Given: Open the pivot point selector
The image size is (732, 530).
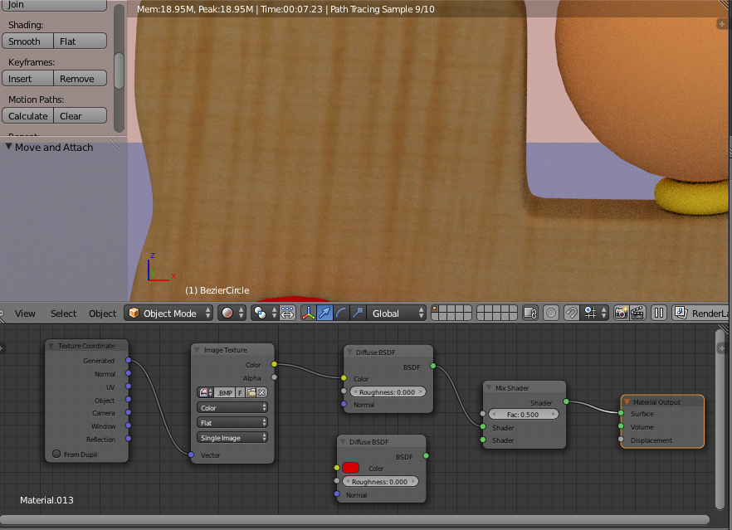Looking at the screenshot, I should pos(265,313).
